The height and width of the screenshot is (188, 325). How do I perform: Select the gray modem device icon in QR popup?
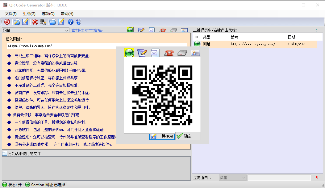click(182, 53)
